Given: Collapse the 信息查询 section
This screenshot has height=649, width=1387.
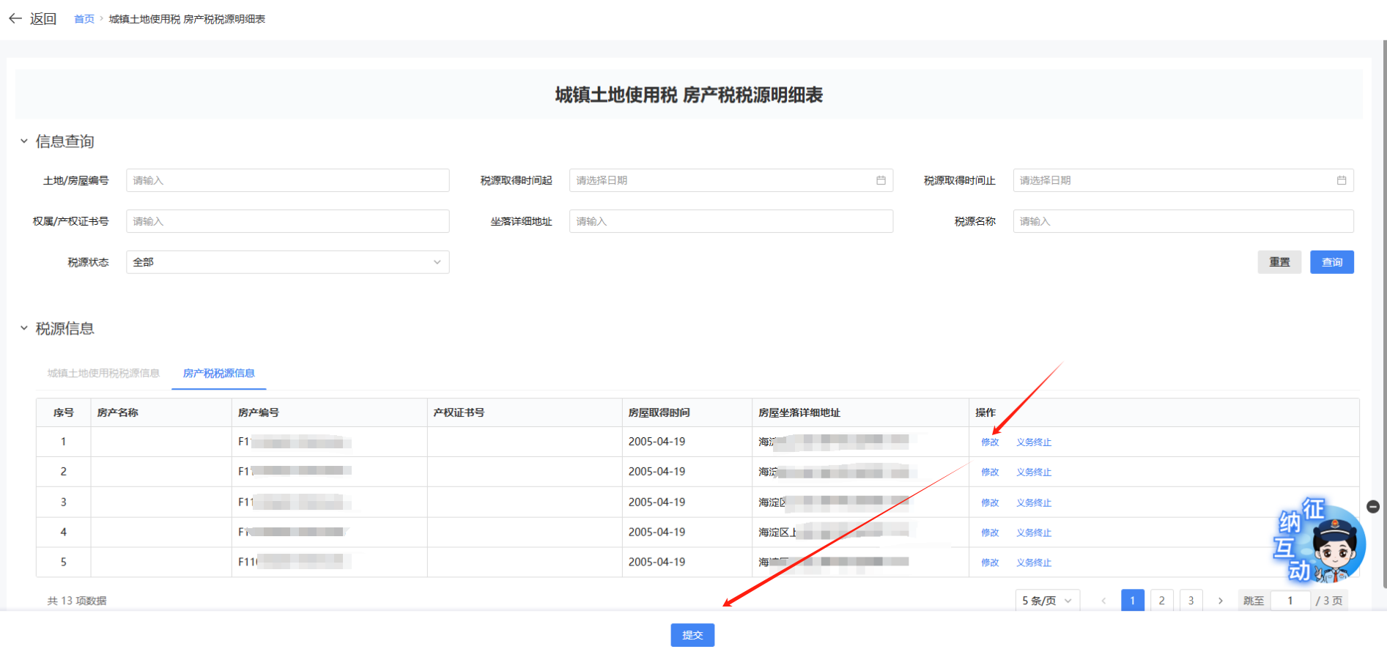Looking at the screenshot, I should click(x=24, y=141).
